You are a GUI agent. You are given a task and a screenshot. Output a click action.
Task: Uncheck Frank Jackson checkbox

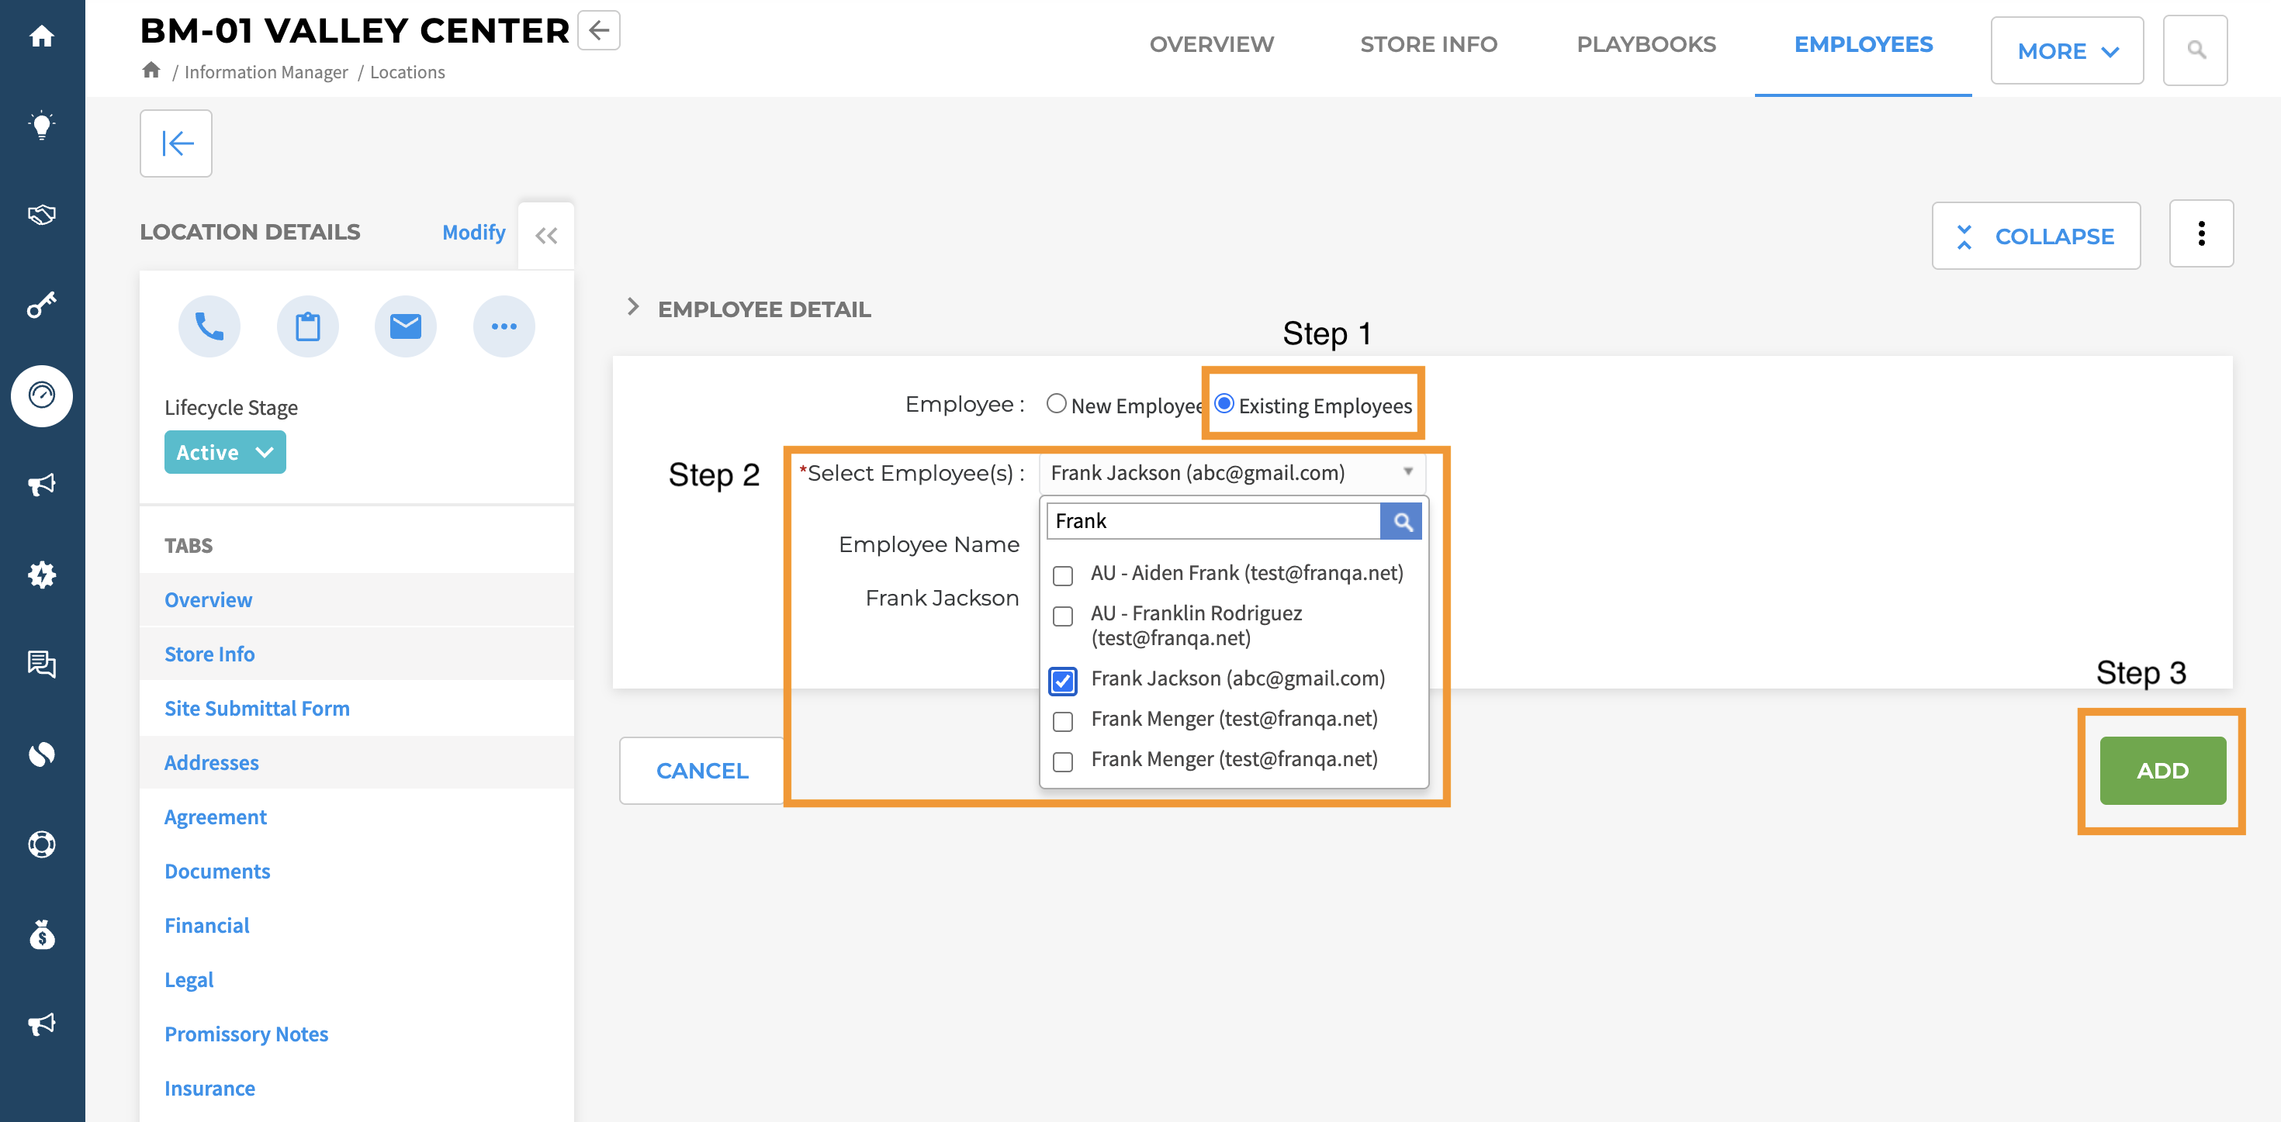click(1063, 681)
